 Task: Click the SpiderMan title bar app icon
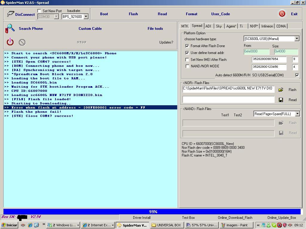coord(2,2)
